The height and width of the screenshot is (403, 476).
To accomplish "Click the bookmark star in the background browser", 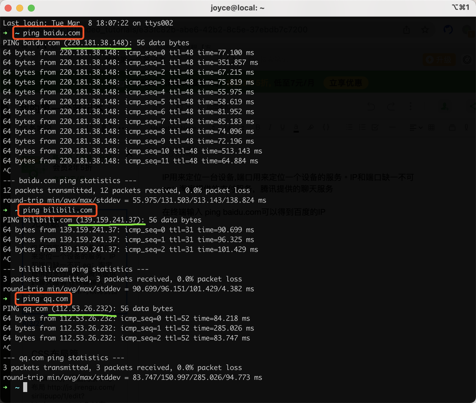I will (425, 30).
